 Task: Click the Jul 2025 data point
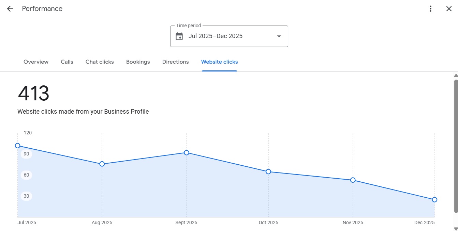coord(18,146)
